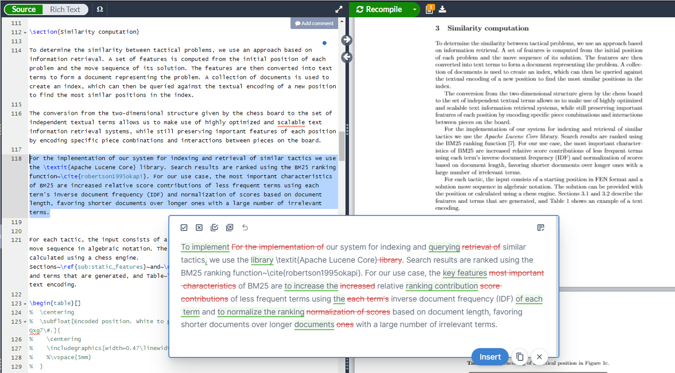Close the suggestion popup

(x=539, y=357)
